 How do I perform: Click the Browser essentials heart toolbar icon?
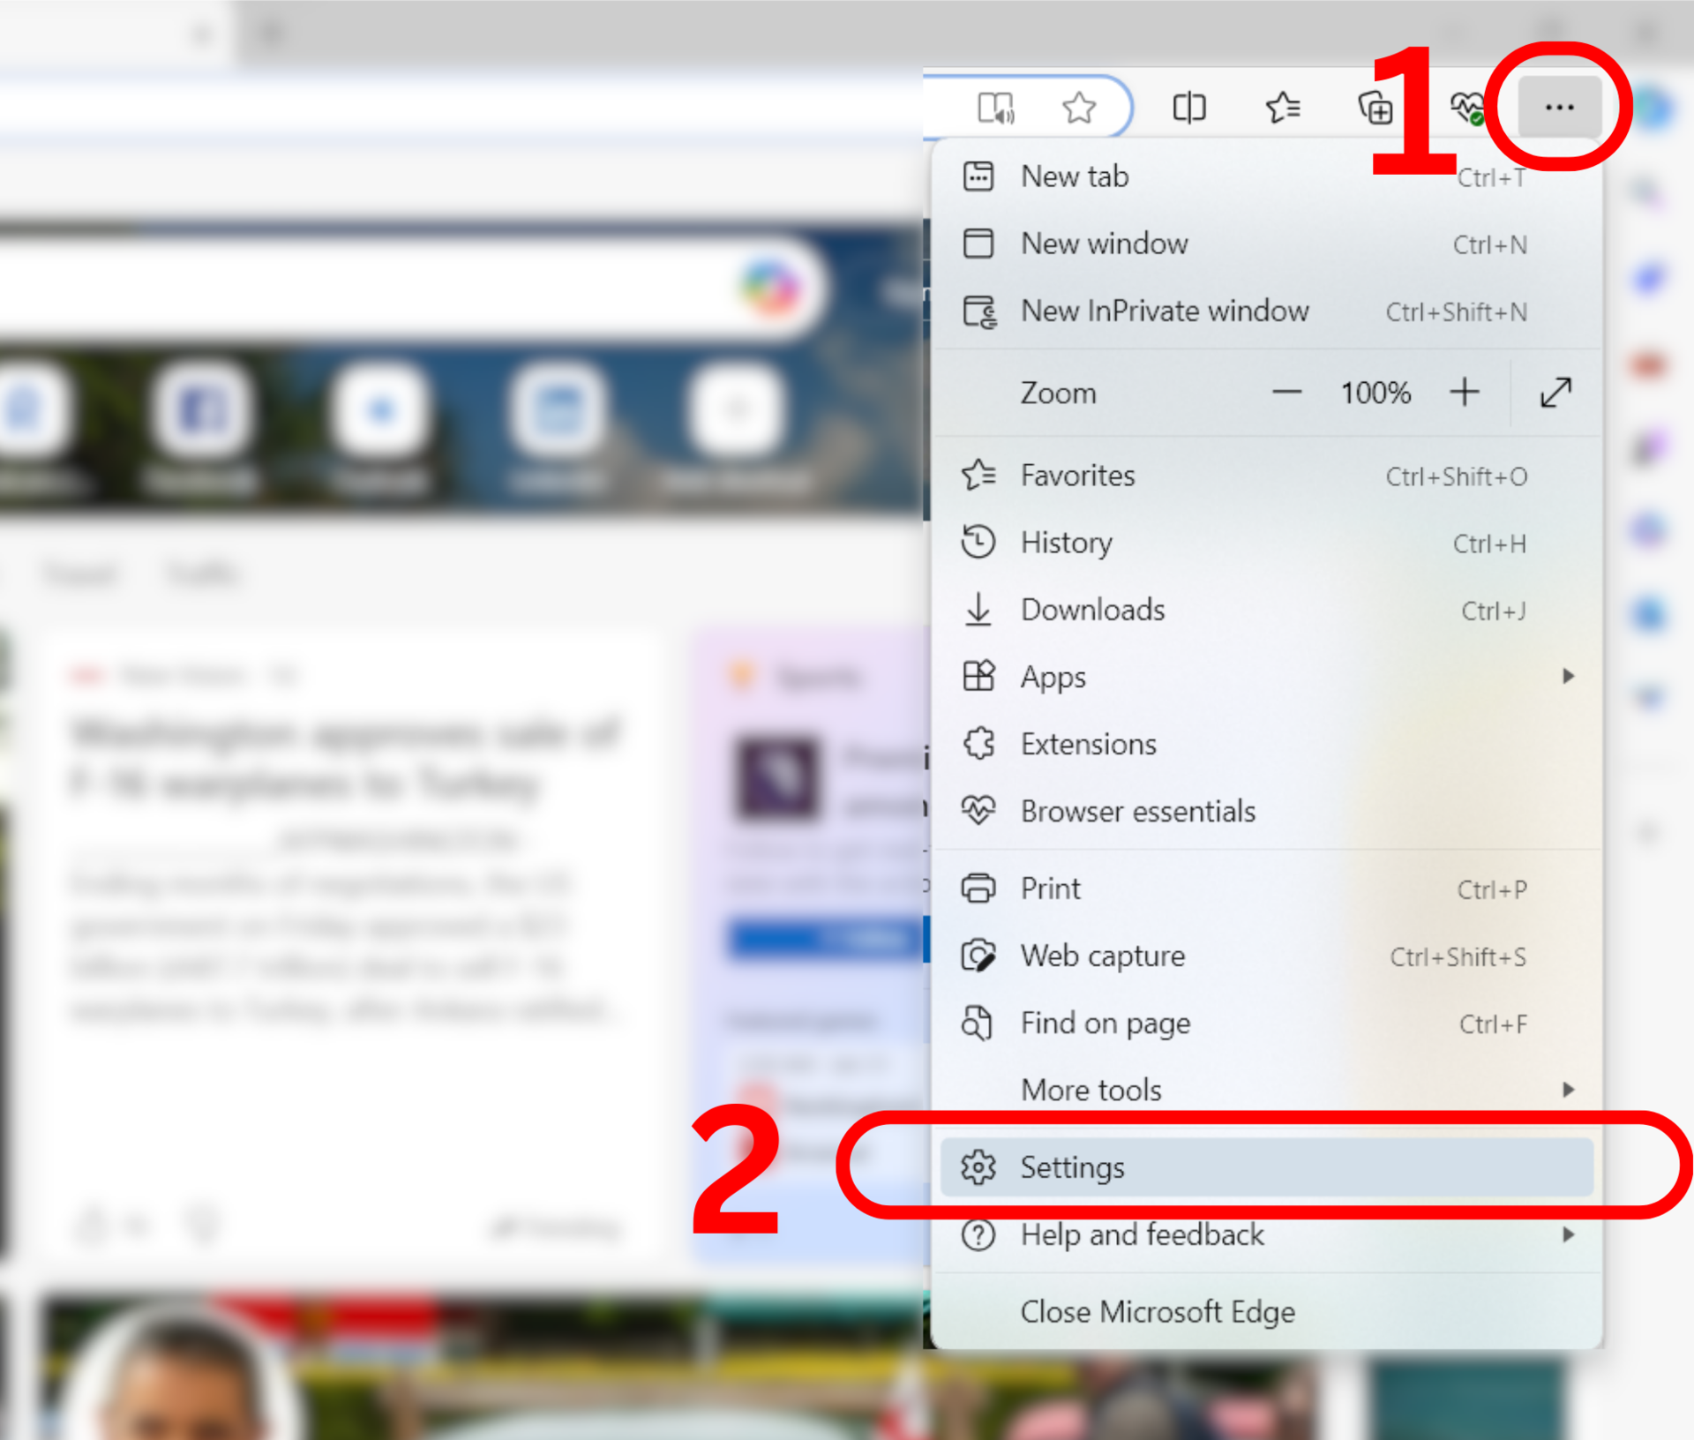coord(1465,109)
